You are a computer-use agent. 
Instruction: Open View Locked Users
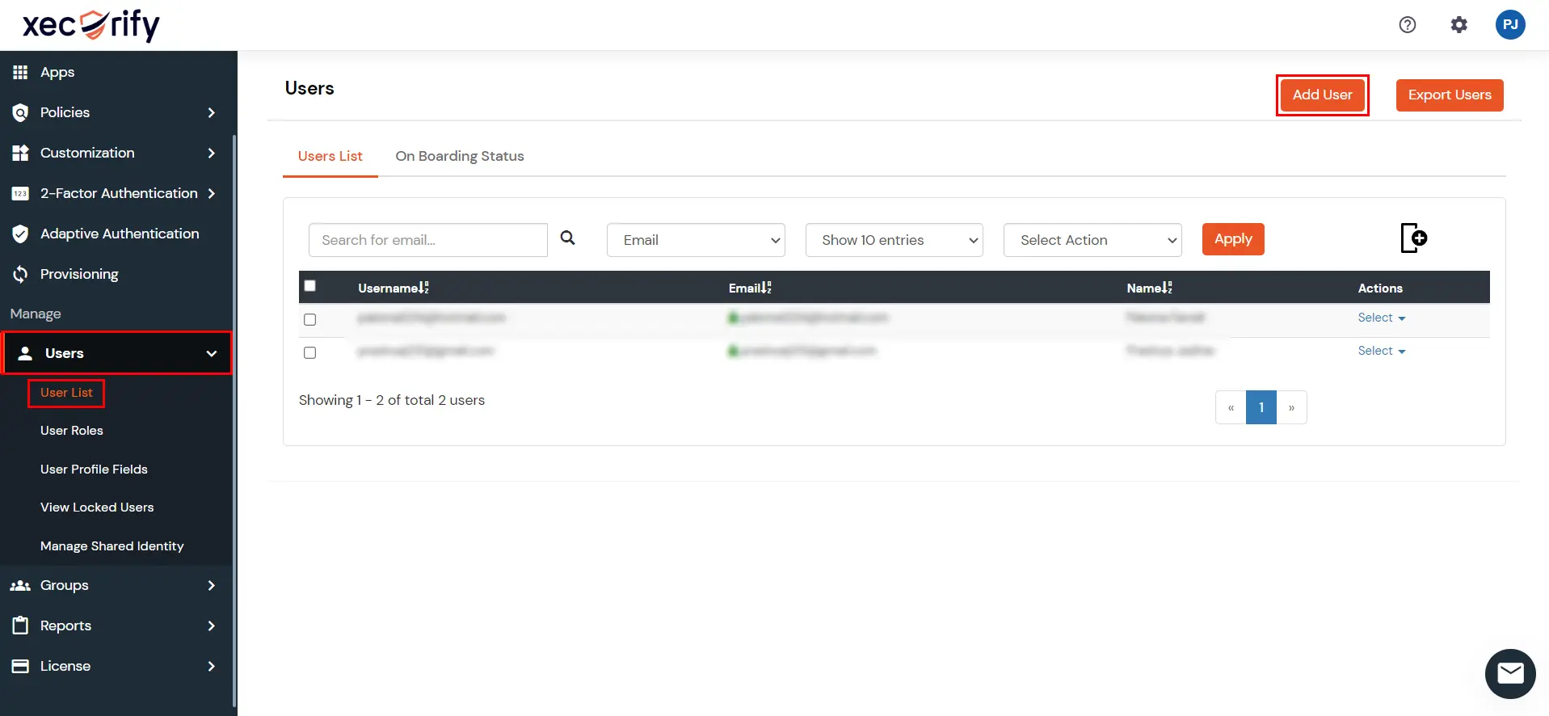[97, 508]
